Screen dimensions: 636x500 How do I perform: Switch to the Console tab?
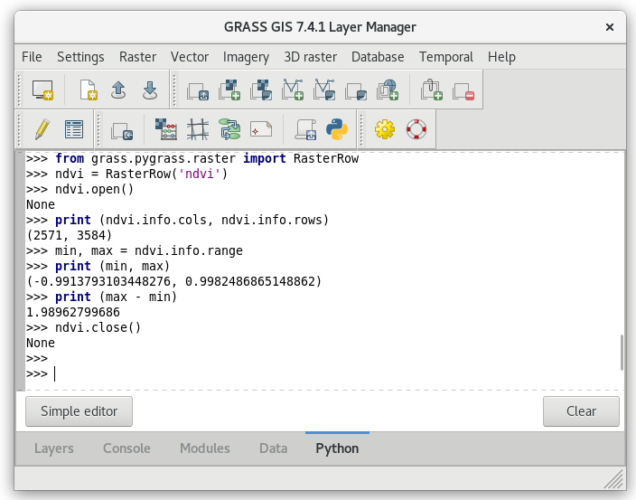pyautogui.click(x=126, y=448)
